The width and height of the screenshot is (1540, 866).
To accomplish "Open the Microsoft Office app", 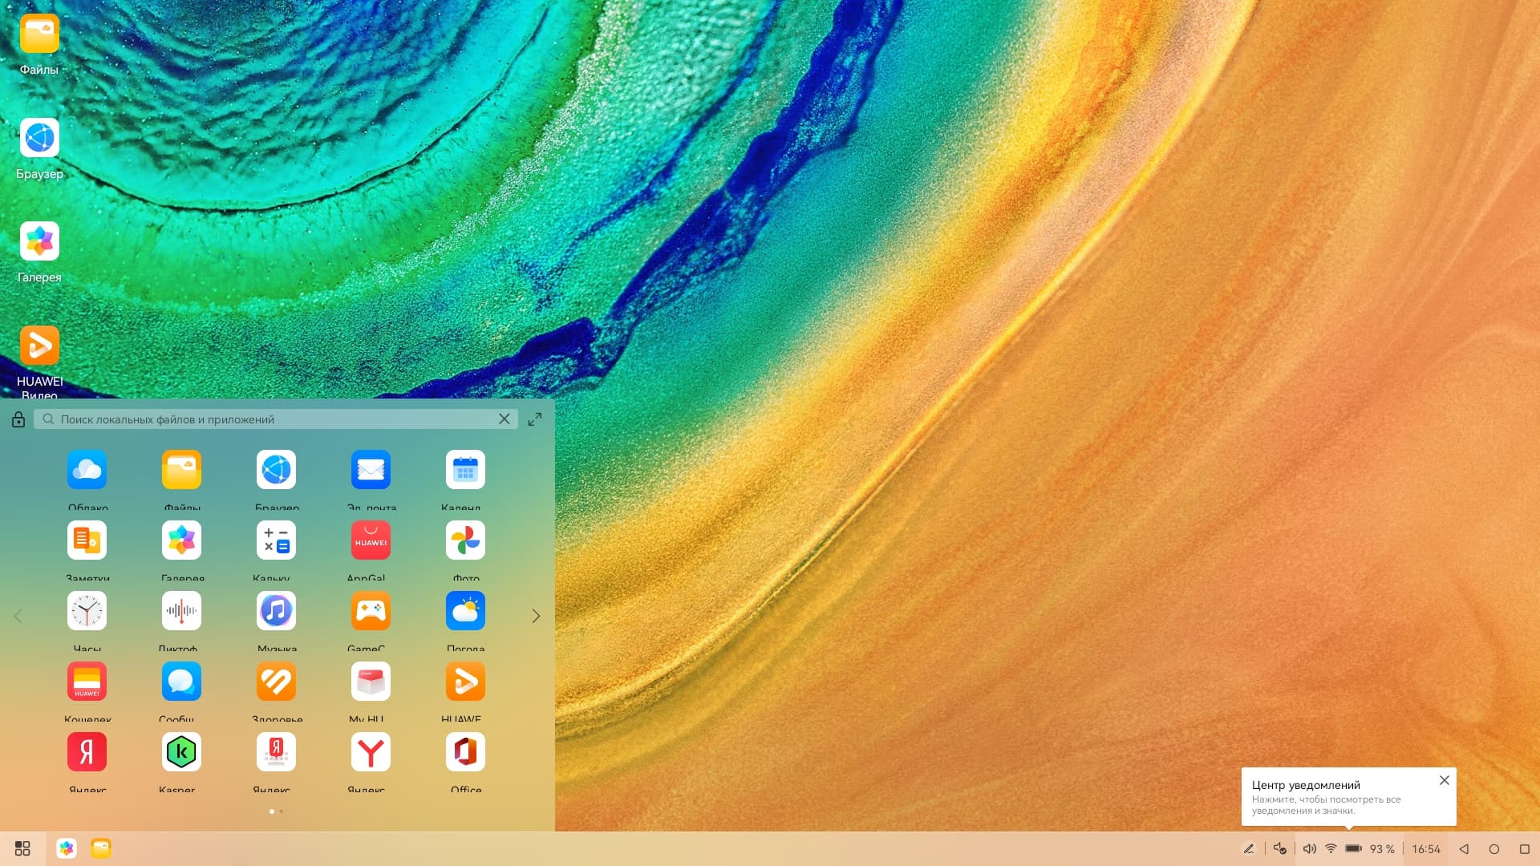I will click(465, 752).
